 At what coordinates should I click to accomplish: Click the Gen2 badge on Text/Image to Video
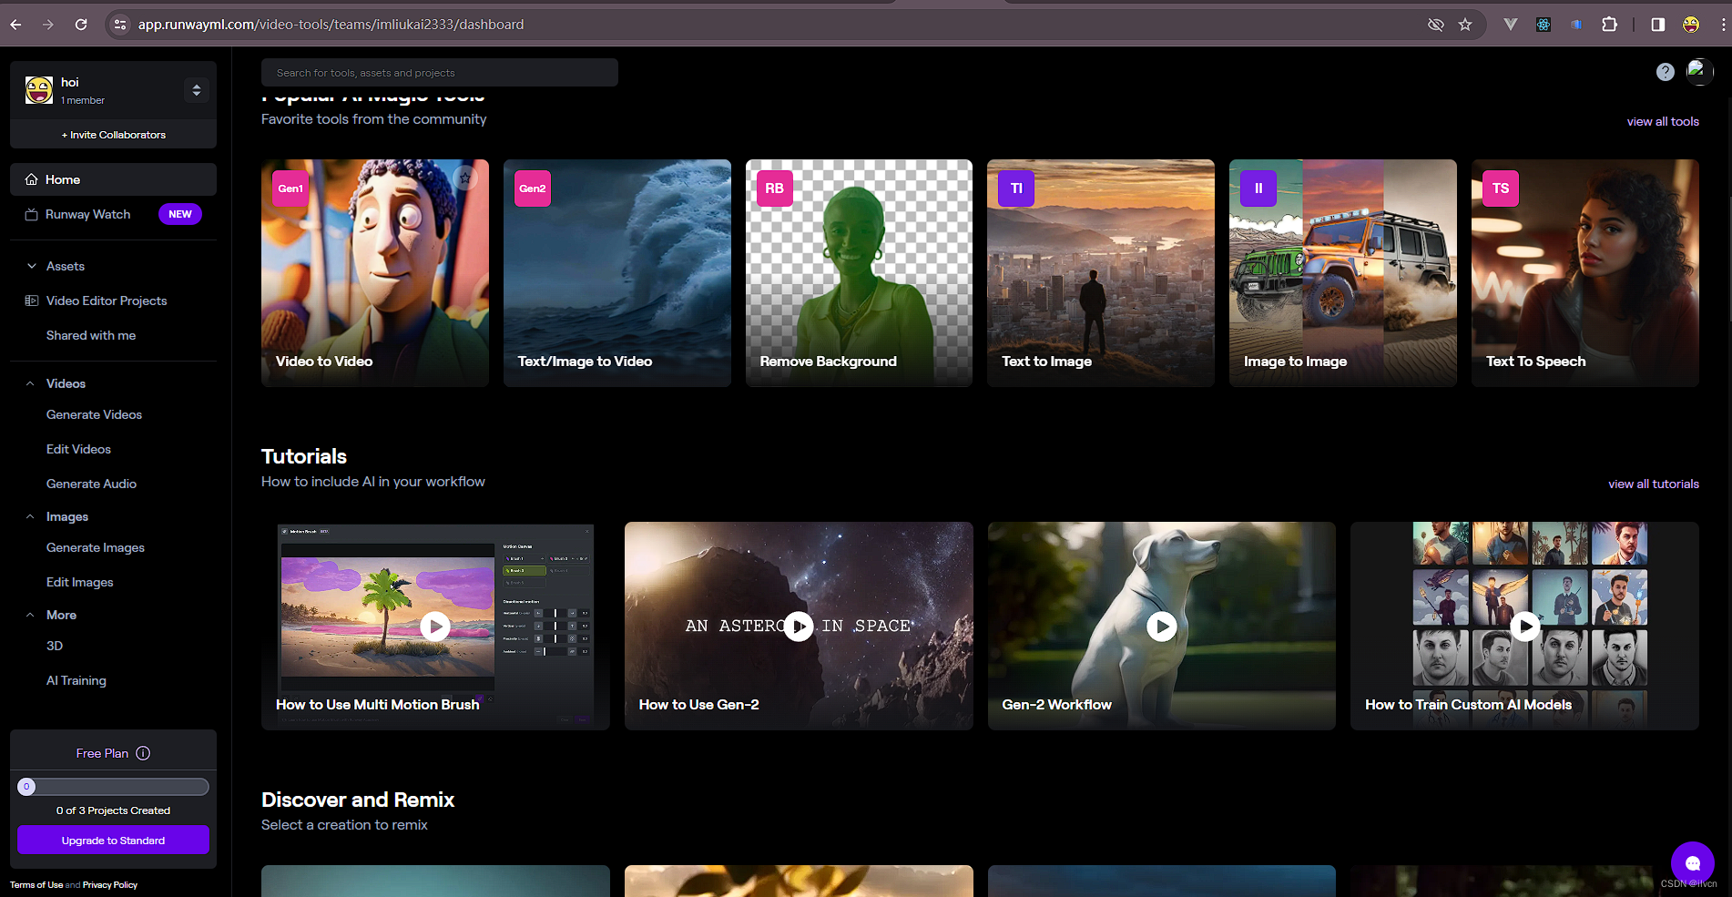(x=533, y=189)
